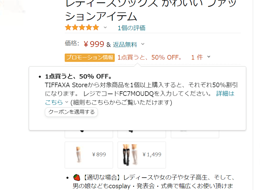Click the ¥999 price text
260x190 pixels.
[x=94, y=44]
